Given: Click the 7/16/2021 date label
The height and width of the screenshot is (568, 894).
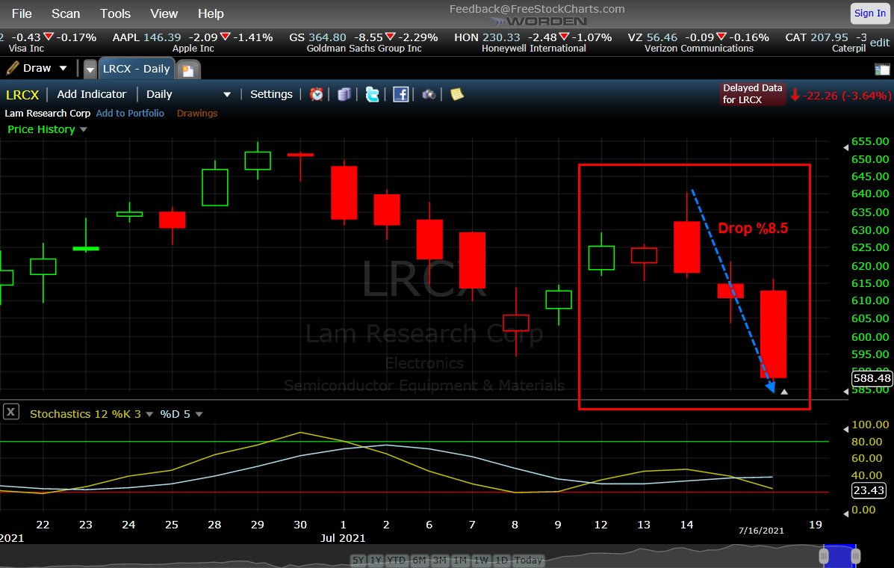Looking at the screenshot, I should tap(761, 531).
